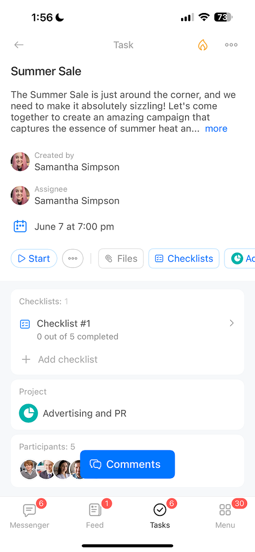Open the round more-actions button beside Start
The image size is (255, 552).
coord(73,258)
